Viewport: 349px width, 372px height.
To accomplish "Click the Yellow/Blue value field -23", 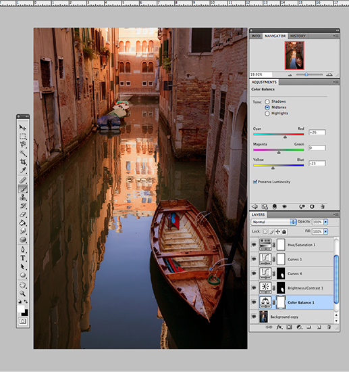I will pos(317,163).
